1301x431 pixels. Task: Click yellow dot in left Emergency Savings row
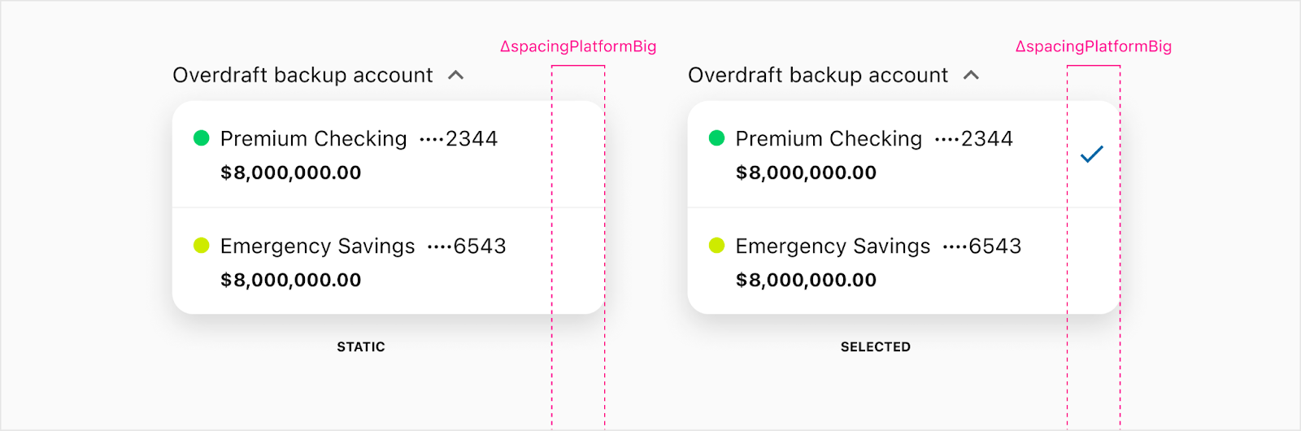tap(202, 246)
